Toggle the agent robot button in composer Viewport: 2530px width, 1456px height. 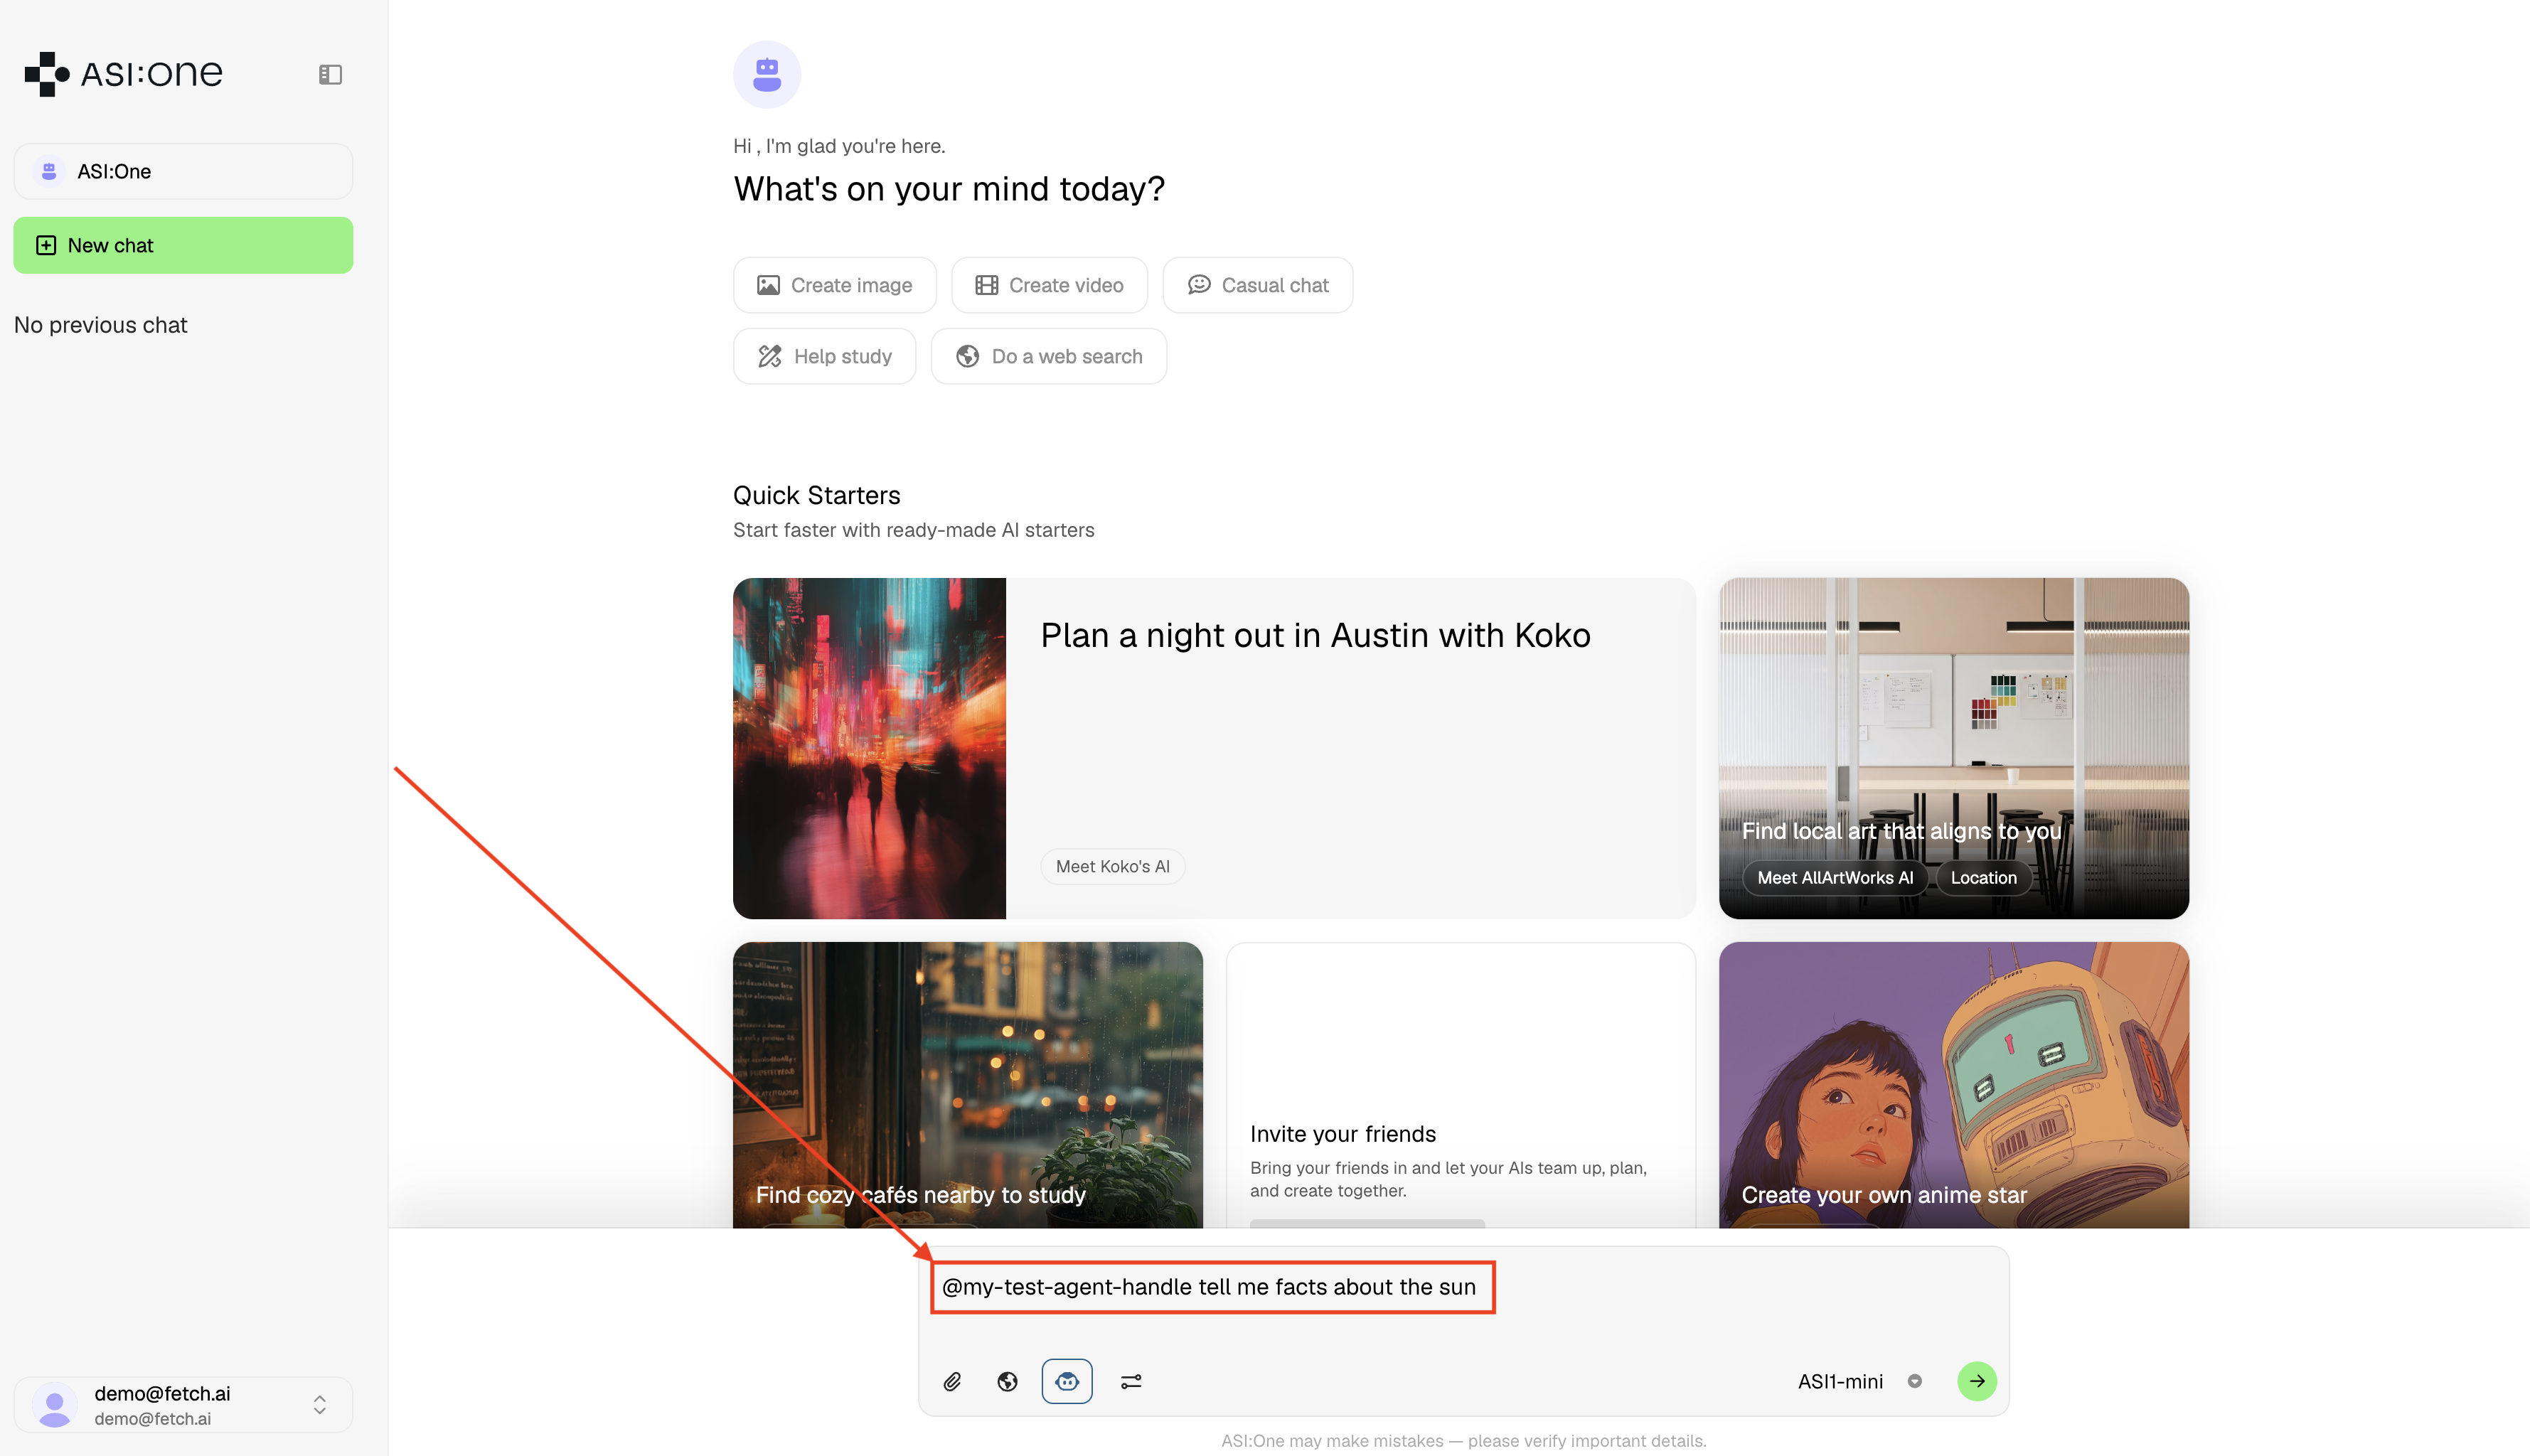(x=1067, y=1381)
